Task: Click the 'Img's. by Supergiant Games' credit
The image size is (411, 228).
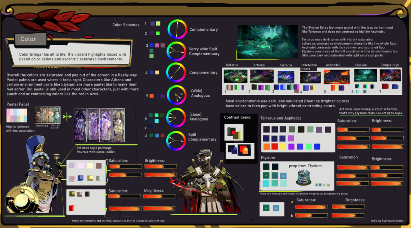Action: (x=387, y=221)
